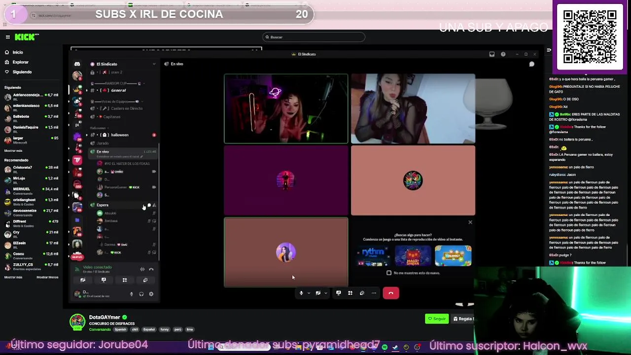Image resolution: width=631 pixels, height=355 pixels.
Task: Open Discord help question mark icon
Action: [x=503, y=54]
